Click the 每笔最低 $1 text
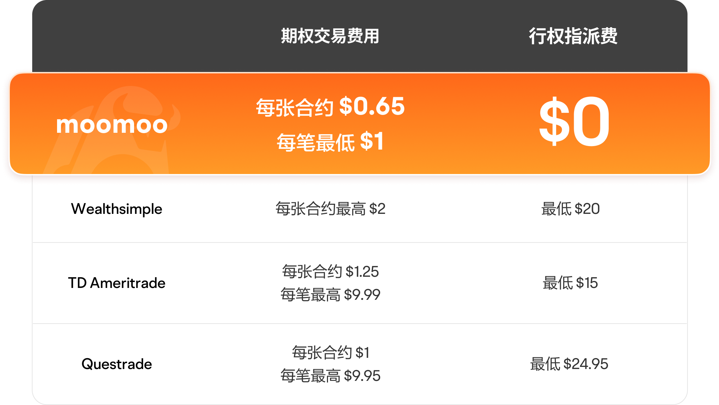The image size is (719, 405). [330, 142]
